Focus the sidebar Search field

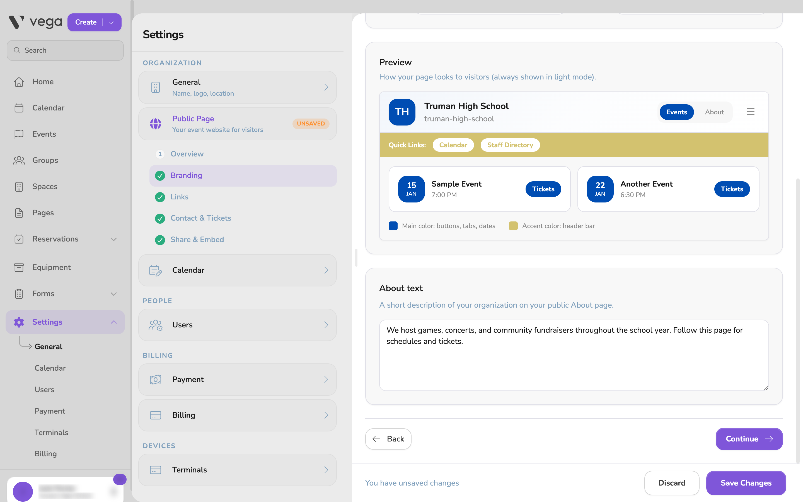(x=65, y=50)
